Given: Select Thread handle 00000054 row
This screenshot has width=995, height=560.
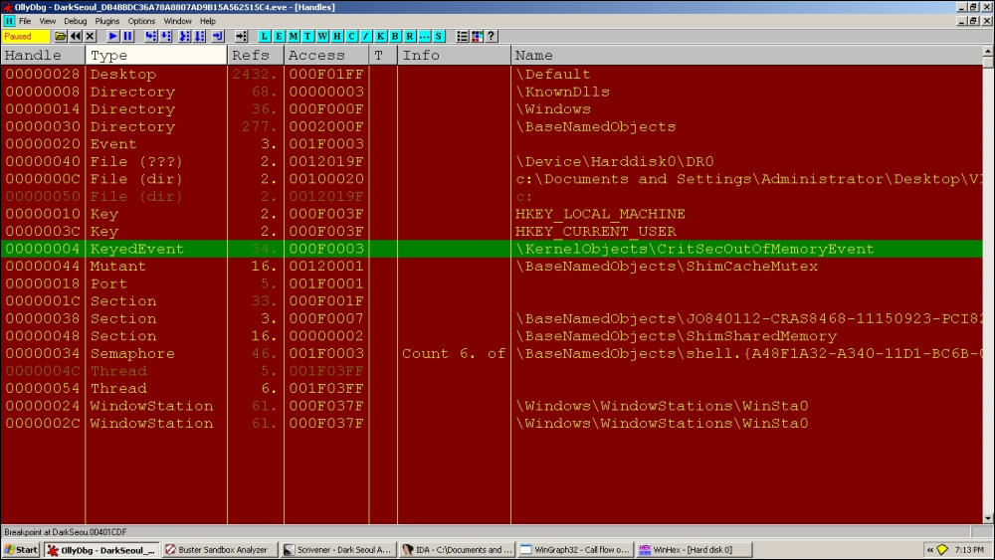Looking at the screenshot, I should point(492,388).
